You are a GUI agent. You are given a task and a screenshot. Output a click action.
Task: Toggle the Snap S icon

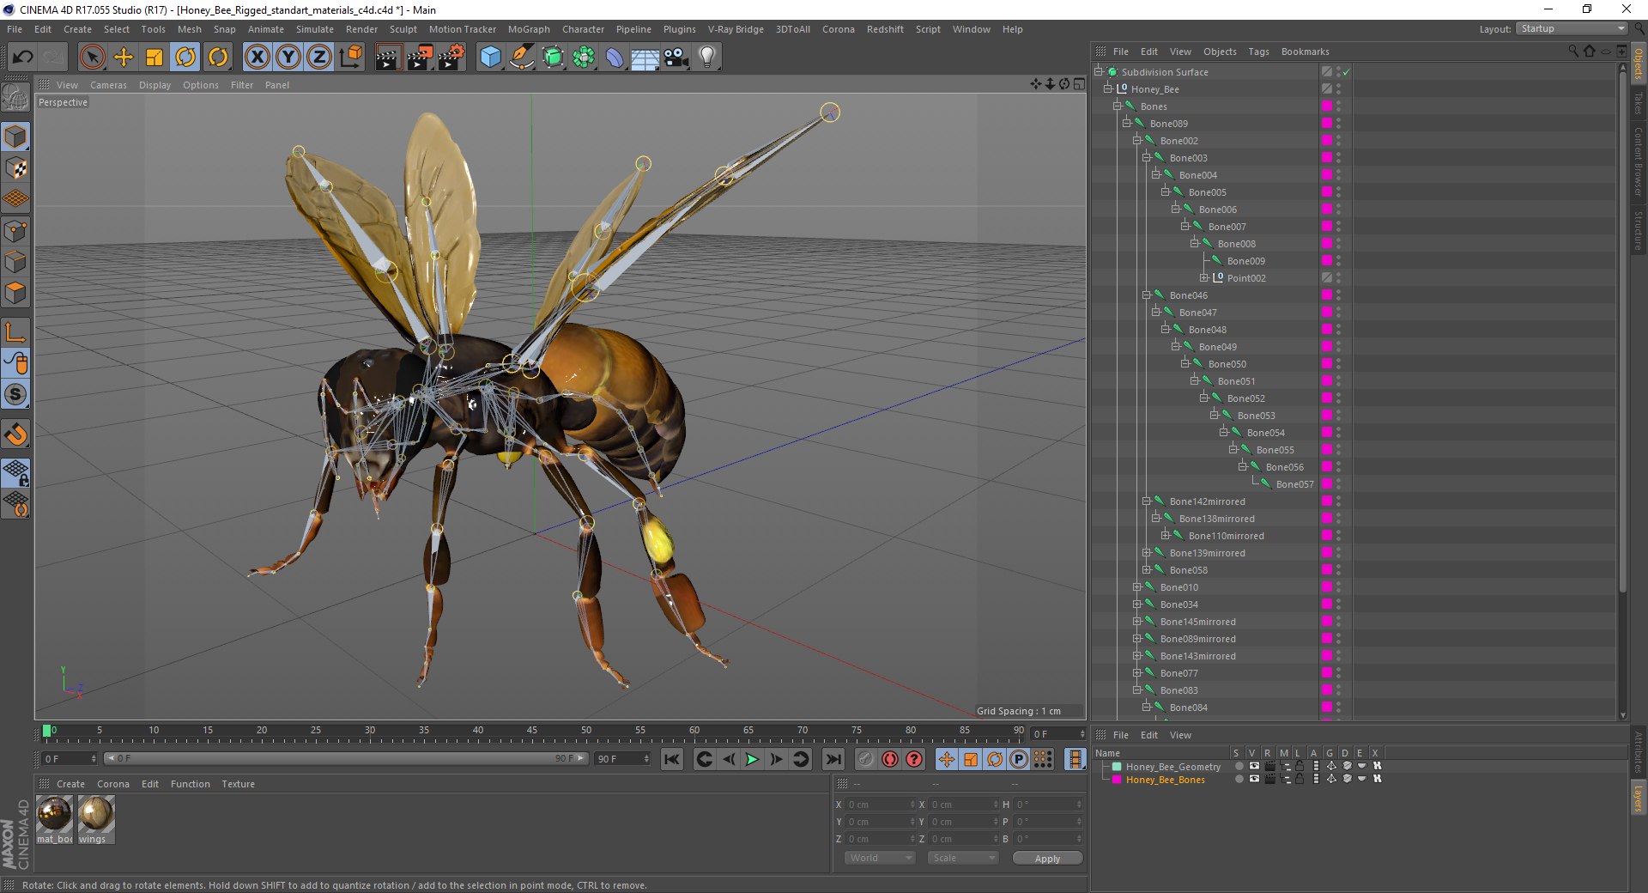click(x=16, y=395)
